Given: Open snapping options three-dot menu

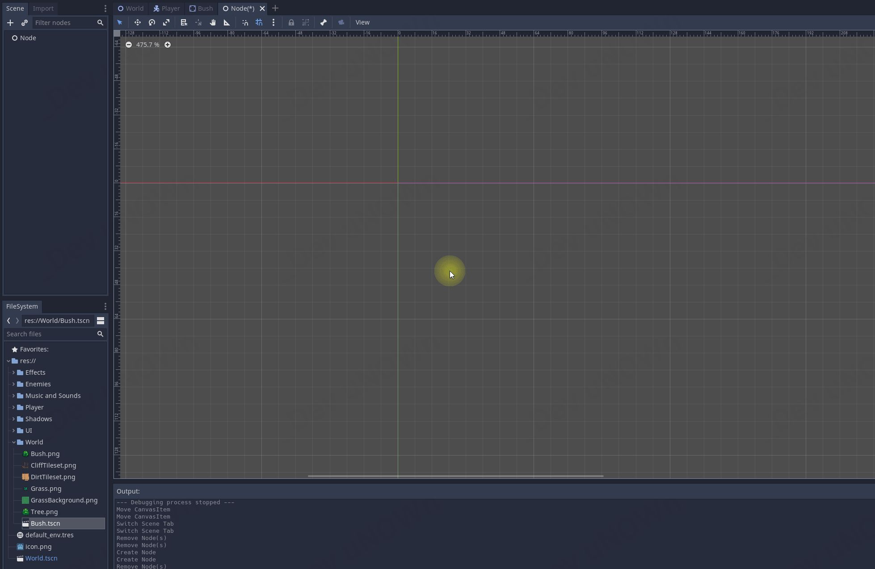Looking at the screenshot, I should coord(273,22).
